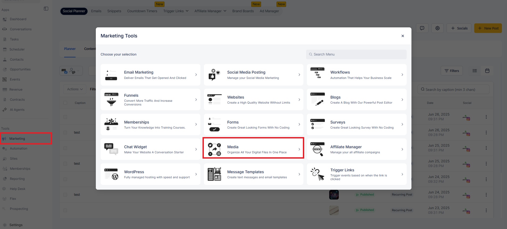Open the Brand Boards tab
507x229 pixels.
(x=243, y=11)
